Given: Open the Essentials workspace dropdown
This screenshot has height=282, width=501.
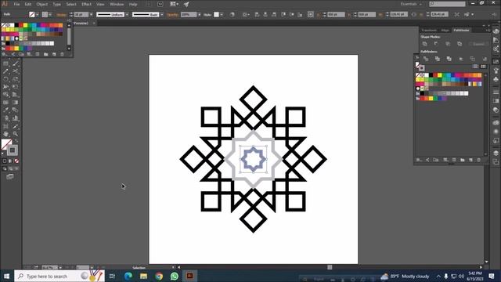Looking at the screenshot, I should (411, 4).
